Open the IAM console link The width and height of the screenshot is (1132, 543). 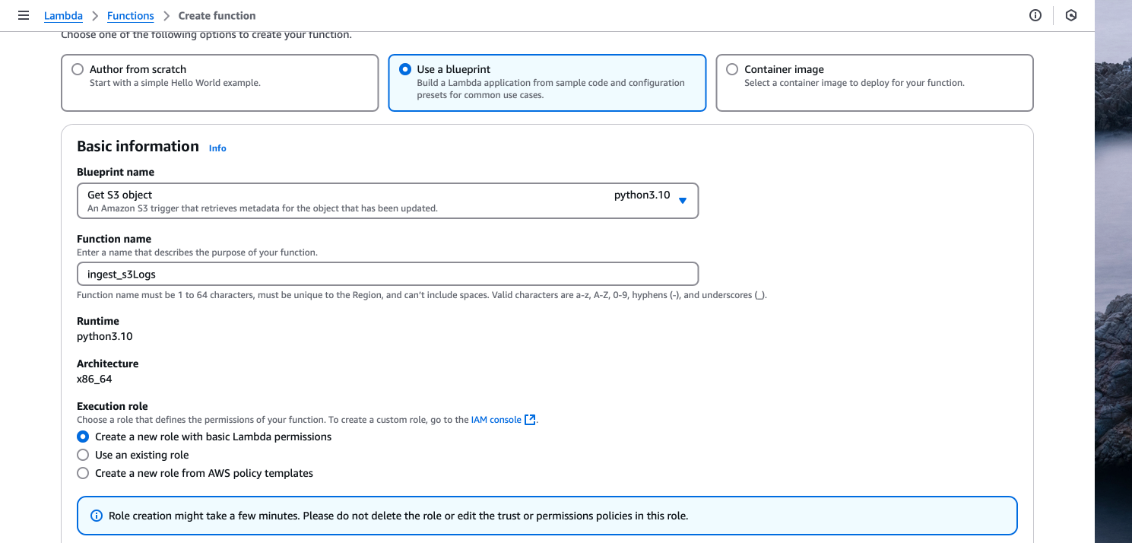point(496,420)
